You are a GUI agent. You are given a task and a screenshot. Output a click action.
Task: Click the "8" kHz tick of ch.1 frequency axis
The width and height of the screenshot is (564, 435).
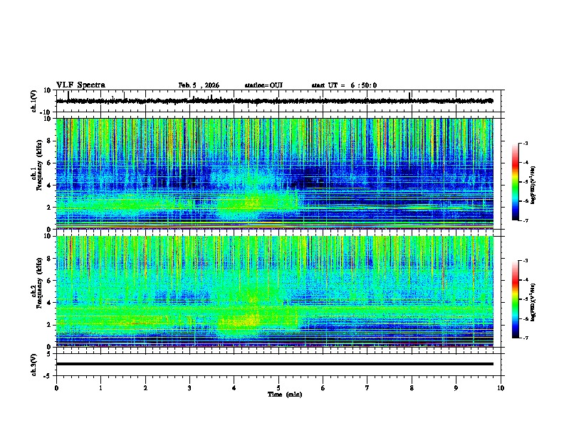pos(50,141)
